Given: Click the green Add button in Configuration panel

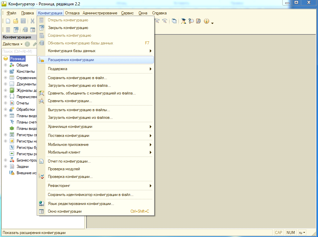Looking at the screenshot, I should [x=27, y=44].
